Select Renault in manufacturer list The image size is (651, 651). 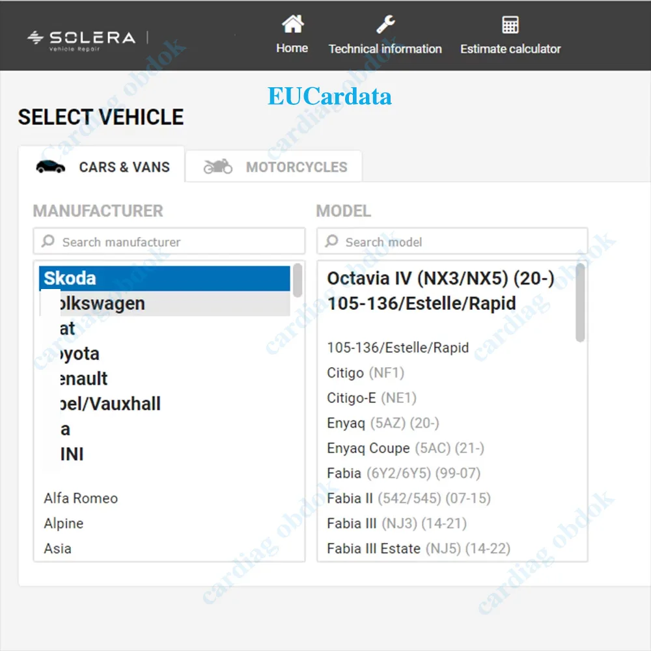click(165, 379)
